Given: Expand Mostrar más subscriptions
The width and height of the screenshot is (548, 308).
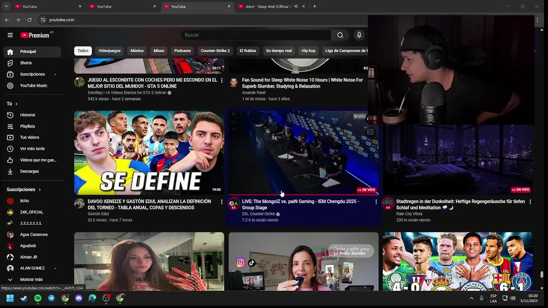Looking at the screenshot, I should click(x=32, y=280).
